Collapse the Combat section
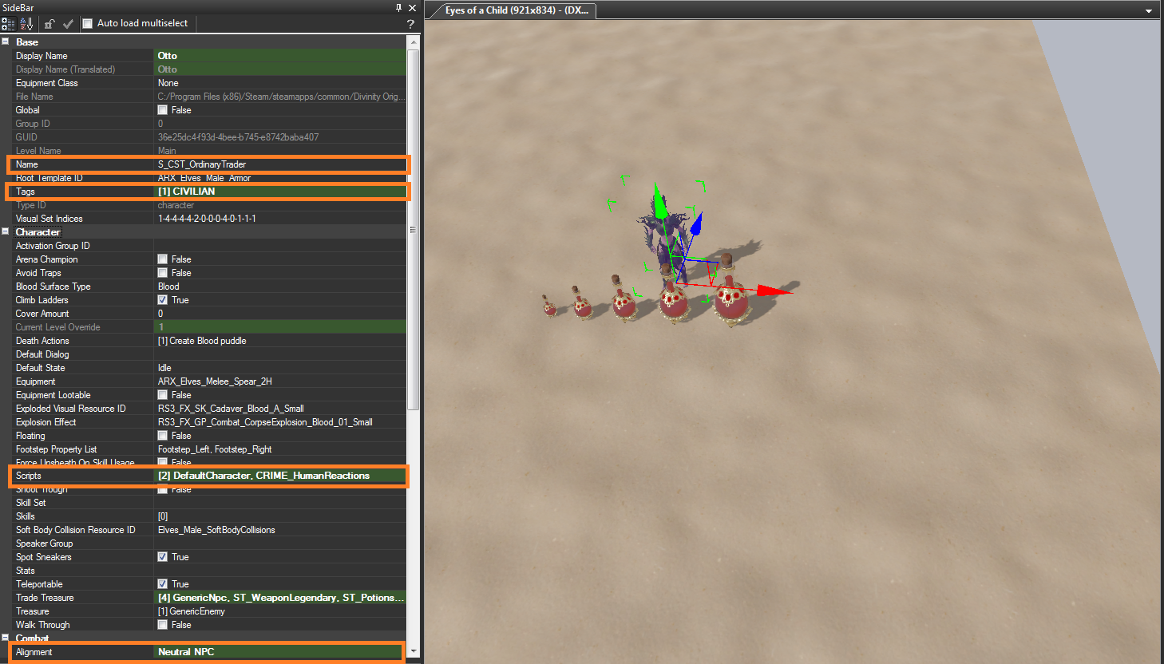Screen dimensions: 1164x664 [6, 638]
